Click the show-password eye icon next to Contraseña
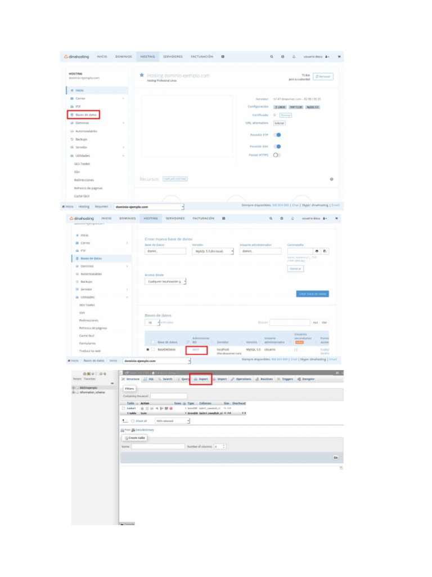432x577 pixels. coord(317,251)
